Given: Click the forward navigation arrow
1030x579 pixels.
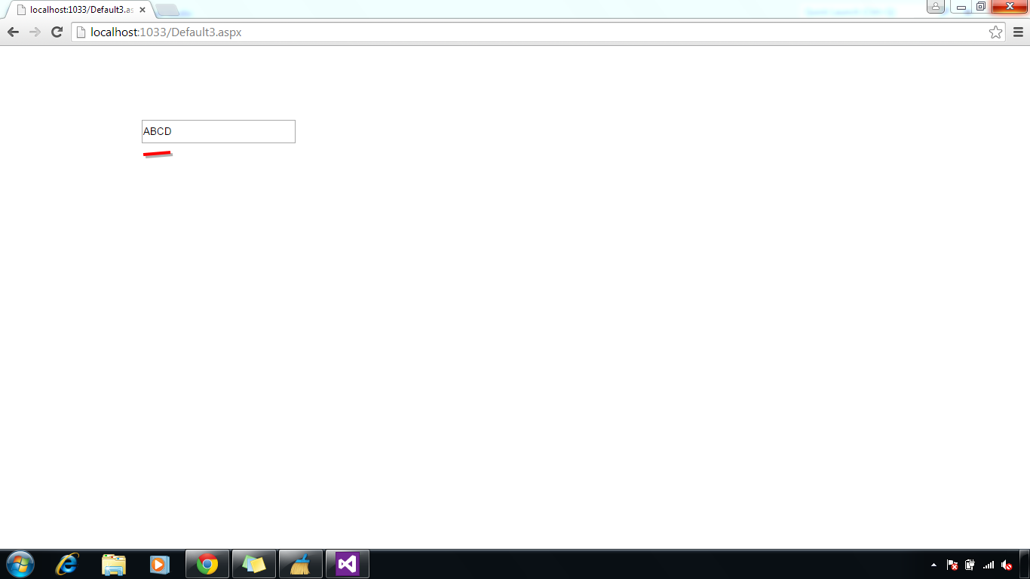Looking at the screenshot, I should (x=35, y=32).
